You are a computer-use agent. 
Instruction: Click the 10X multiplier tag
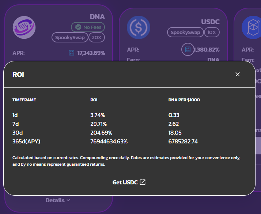pyautogui.click(x=212, y=32)
